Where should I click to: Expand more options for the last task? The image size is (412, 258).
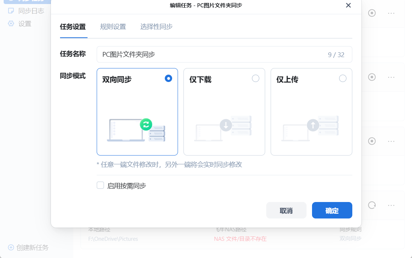pos(391,205)
